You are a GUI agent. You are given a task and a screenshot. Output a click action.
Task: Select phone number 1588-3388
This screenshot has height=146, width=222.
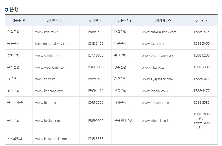(x=202, y=67)
